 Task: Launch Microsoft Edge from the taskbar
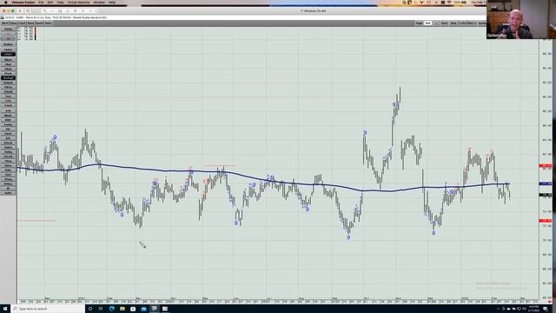tap(112, 309)
